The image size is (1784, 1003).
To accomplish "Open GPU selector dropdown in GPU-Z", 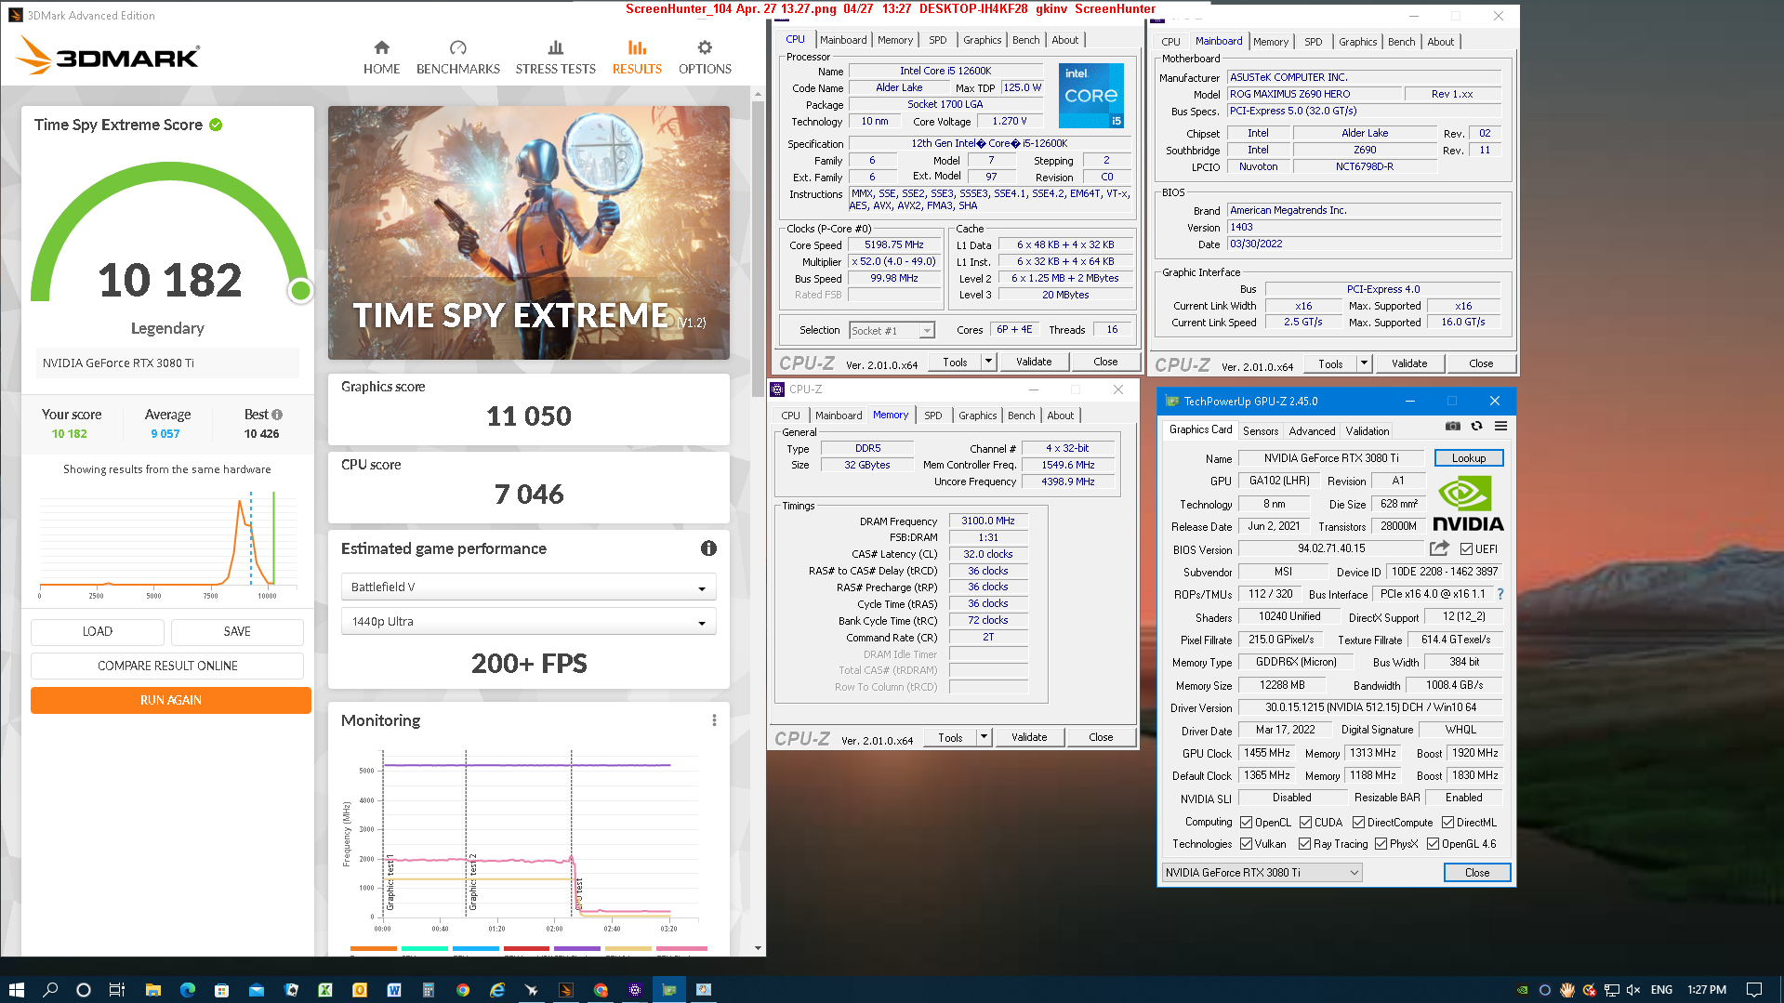I will [x=1262, y=873].
